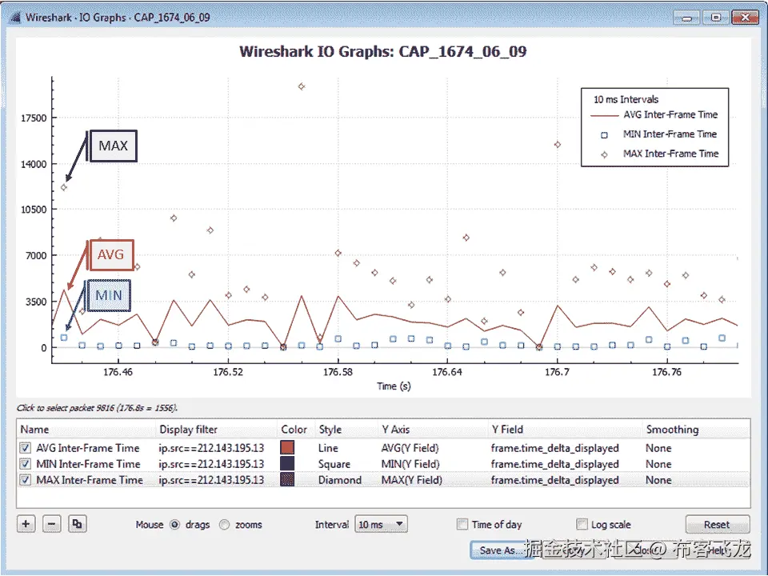768x576 pixels.
Task: Click the display filter cell in the AVG row
Action: click(211, 448)
